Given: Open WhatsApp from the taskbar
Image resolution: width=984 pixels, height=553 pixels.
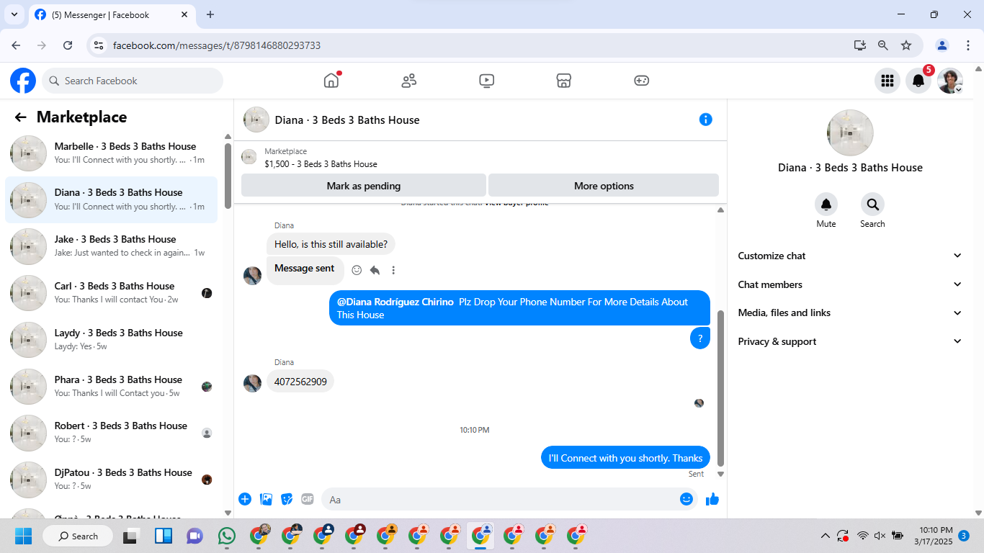Looking at the screenshot, I should [x=227, y=536].
